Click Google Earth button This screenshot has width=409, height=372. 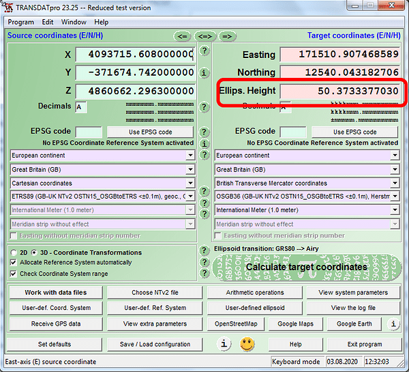[354, 324]
